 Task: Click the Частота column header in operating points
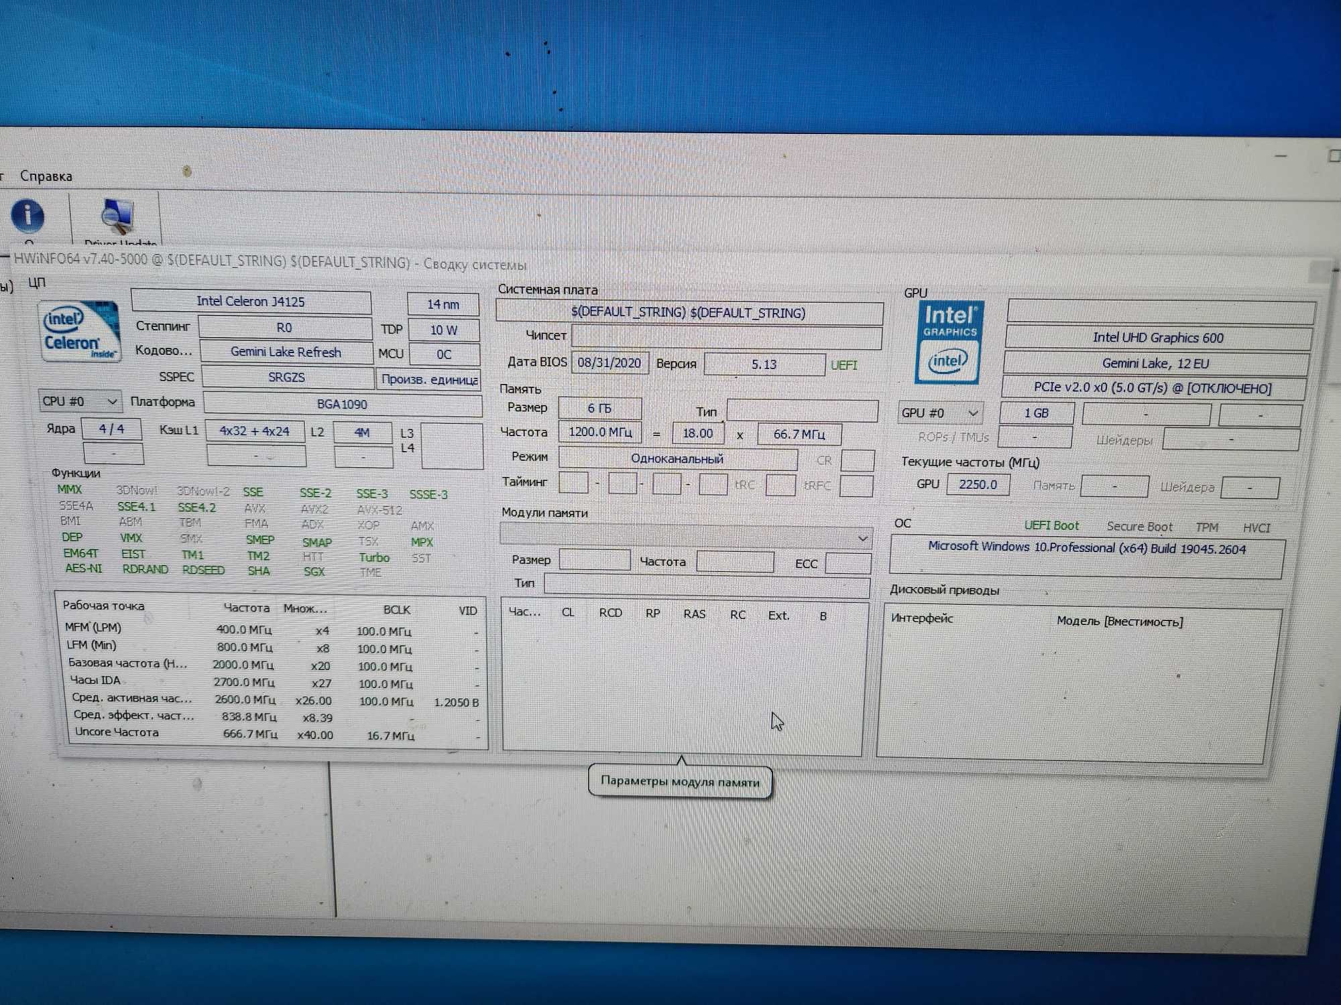click(246, 608)
